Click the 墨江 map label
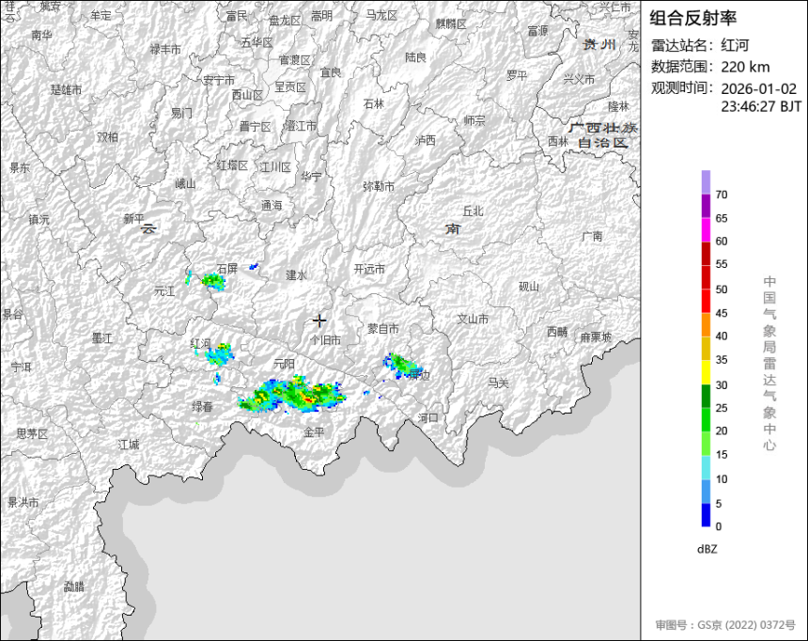This screenshot has height=641, width=808. (102, 338)
